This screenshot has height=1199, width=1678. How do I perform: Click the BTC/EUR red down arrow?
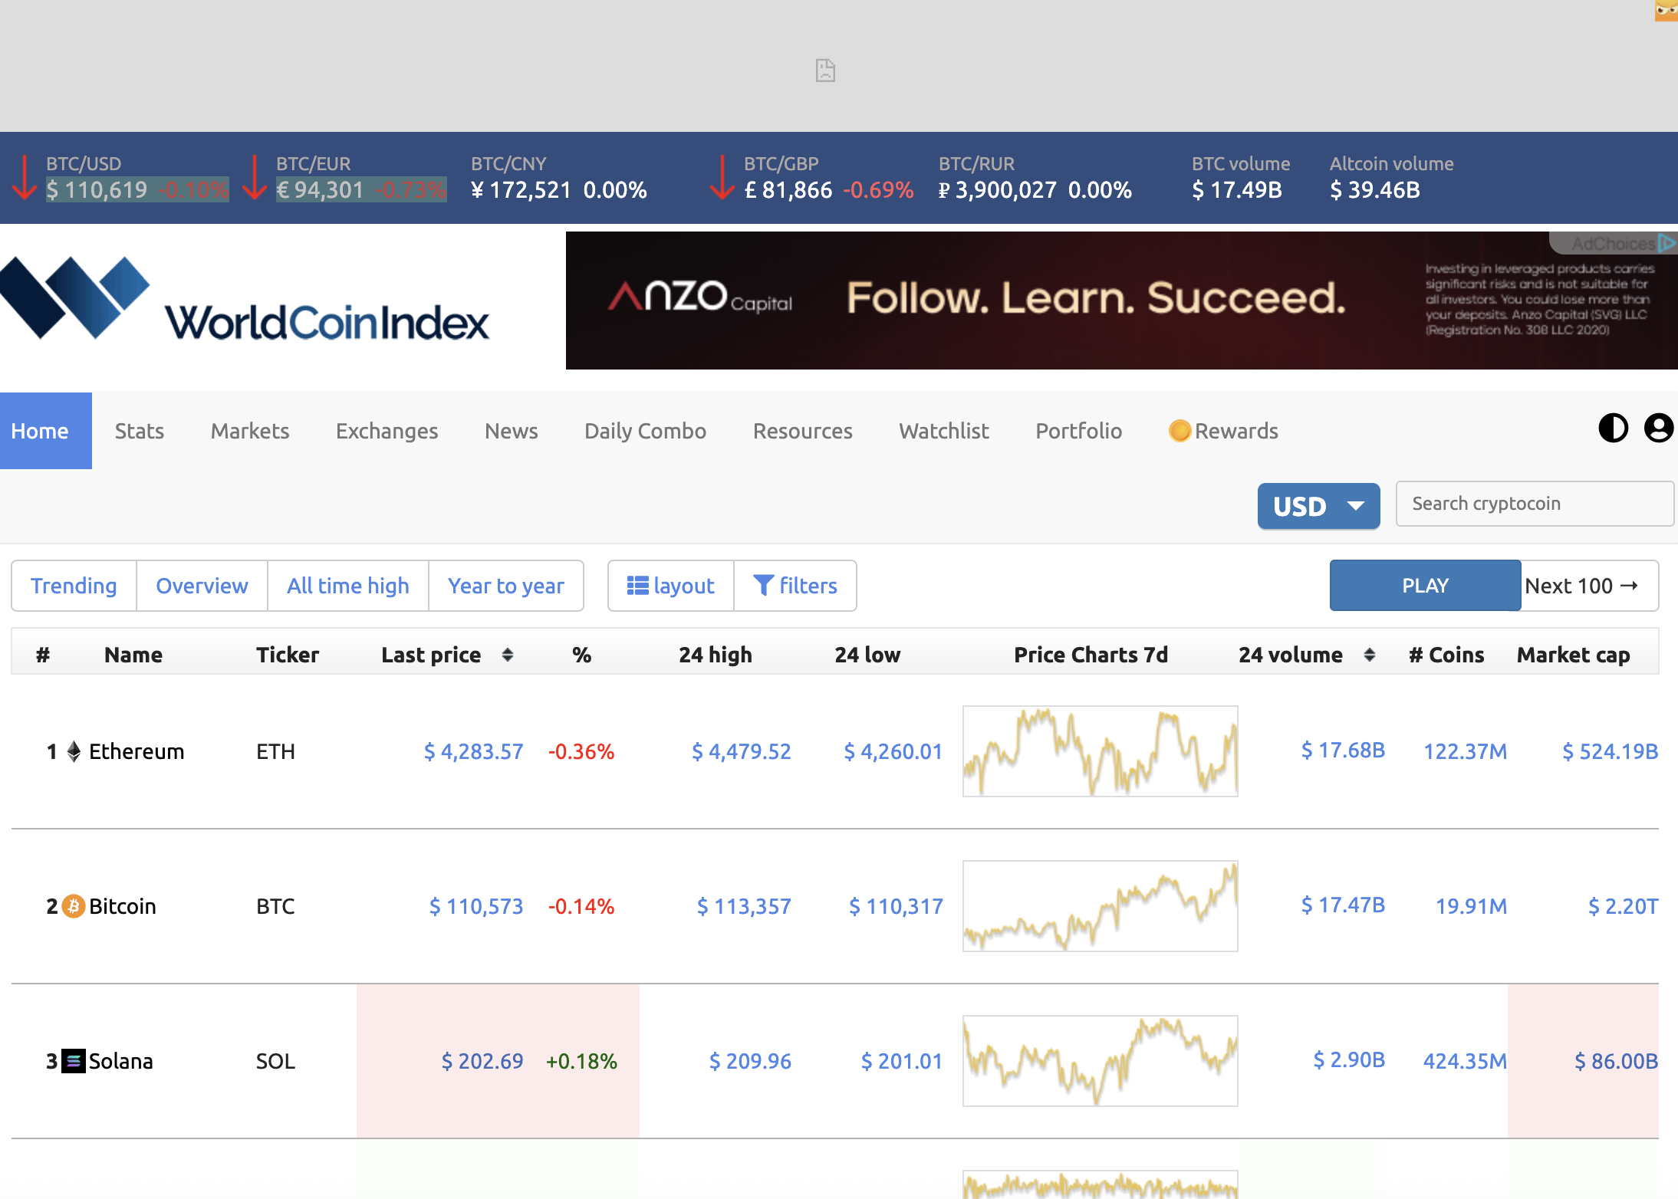(x=255, y=177)
